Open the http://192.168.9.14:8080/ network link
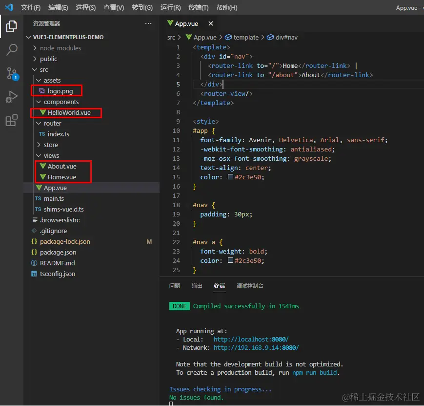 [256, 347]
